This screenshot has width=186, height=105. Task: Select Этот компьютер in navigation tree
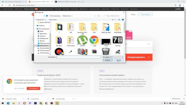click(43, 29)
